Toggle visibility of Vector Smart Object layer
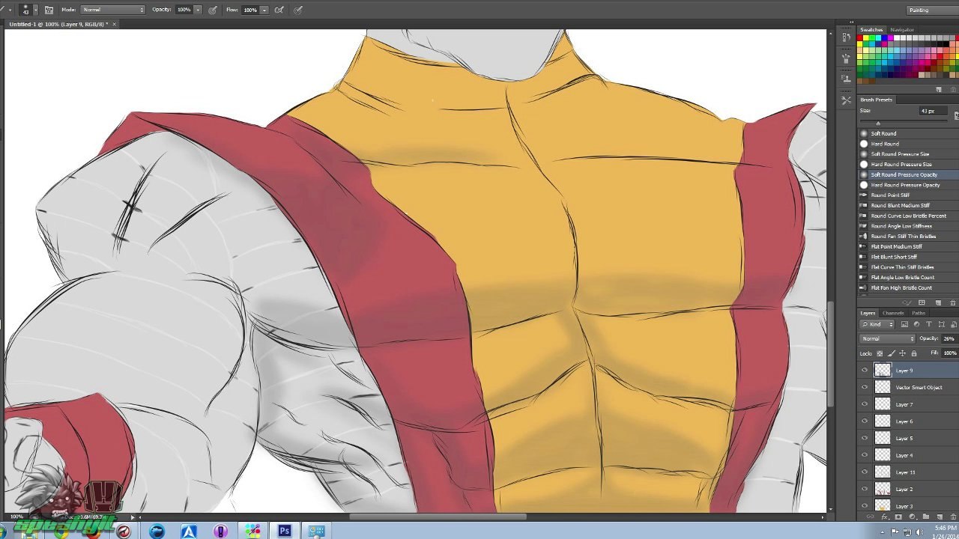This screenshot has height=539, width=959. tap(865, 388)
